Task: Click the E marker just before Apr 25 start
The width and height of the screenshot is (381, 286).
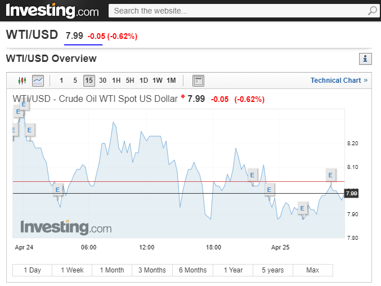Action: 269,190
